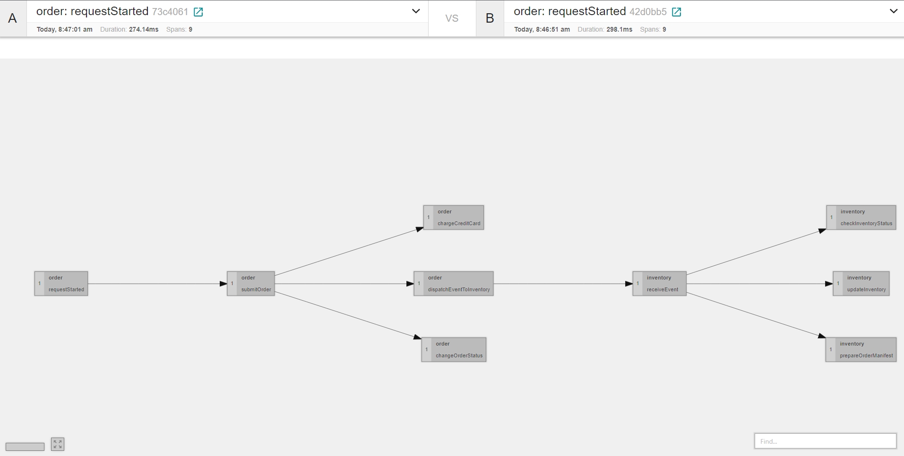Click the inventory prepareOrderManifest node
The width and height of the screenshot is (904, 456).
[x=861, y=350]
